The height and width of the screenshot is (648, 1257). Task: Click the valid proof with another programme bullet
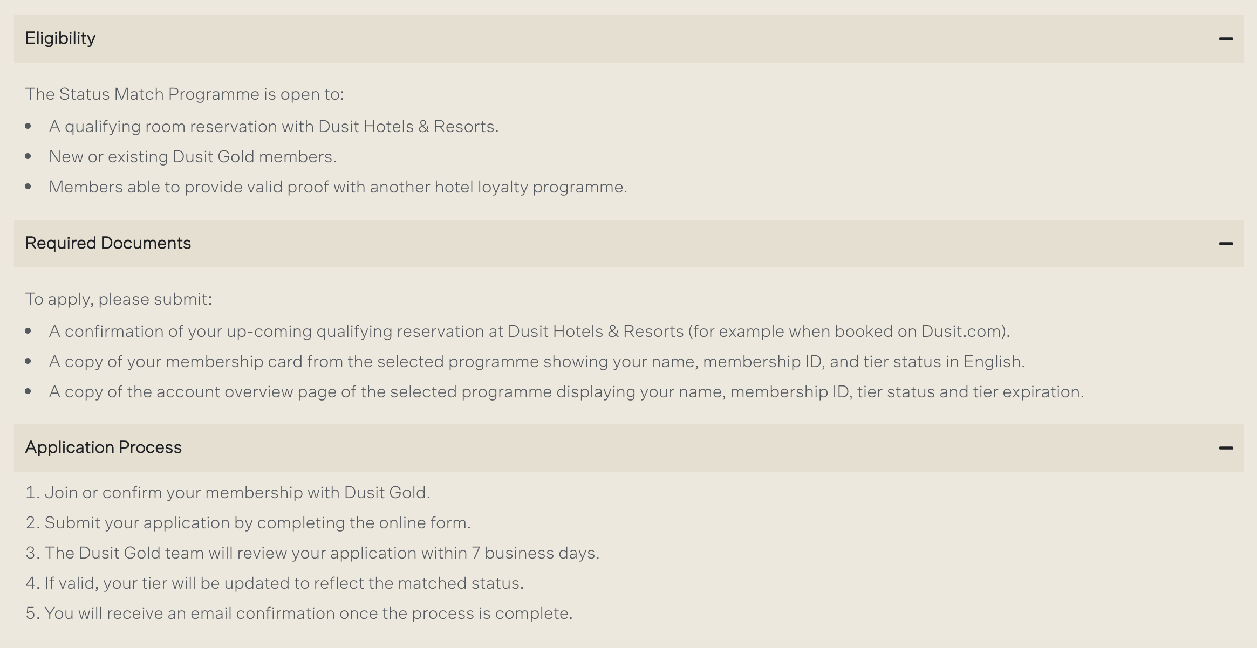coord(338,187)
